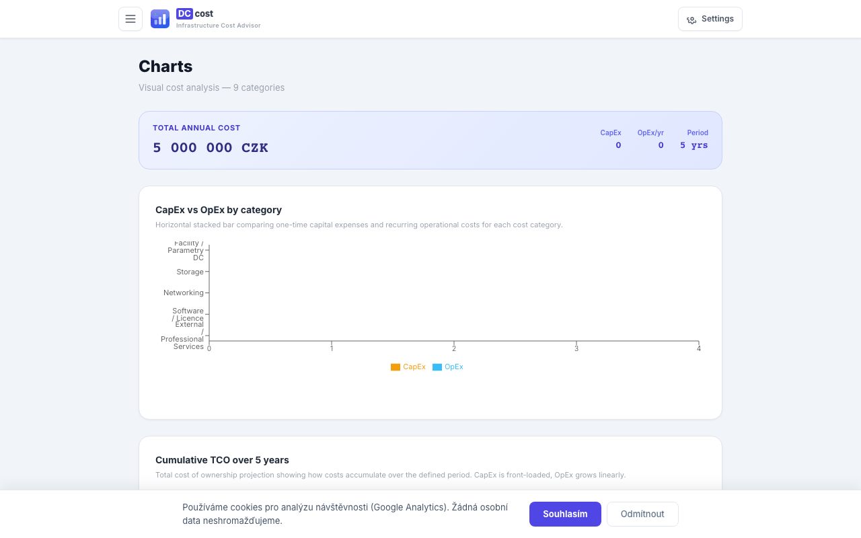Click the Period 5 yrs stat
Image resolution: width=861 pixels, height=538 pixels.
pos(694,140)
